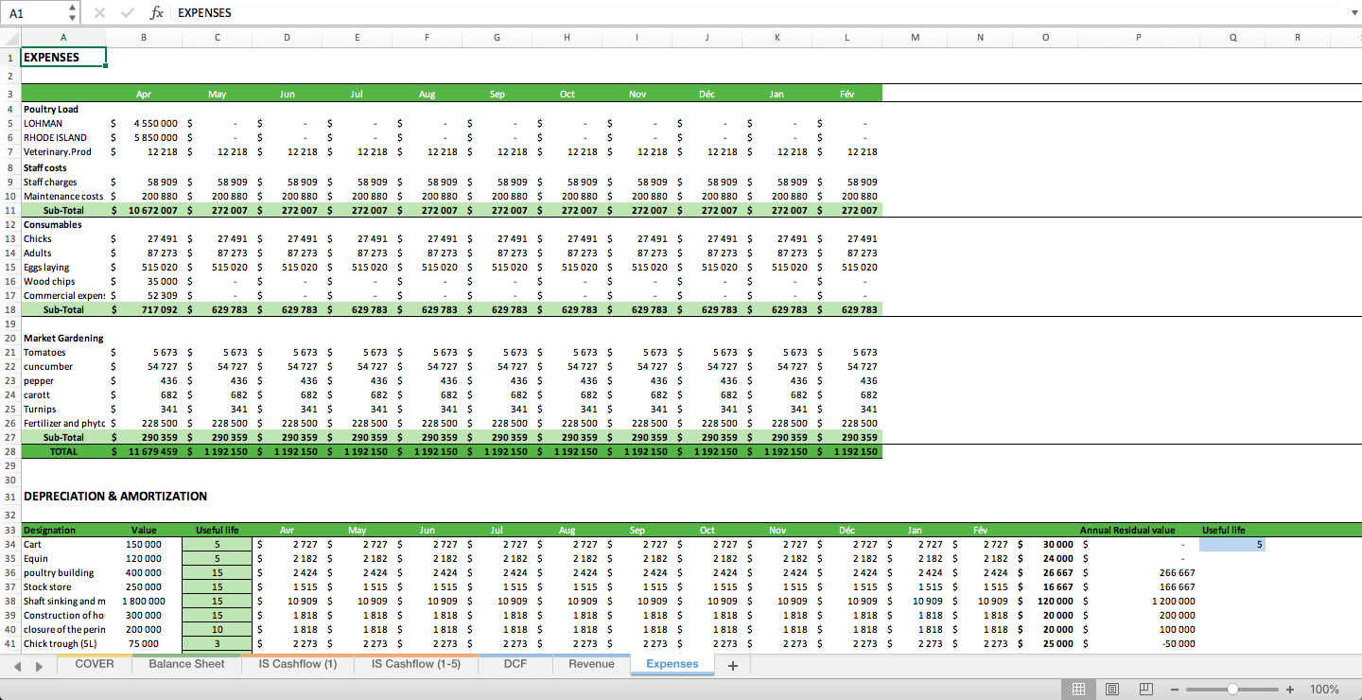This screenshot has width=1362, height=700.
Task: Click the 5 850 000 value cell
Action: tap(144, 137)
